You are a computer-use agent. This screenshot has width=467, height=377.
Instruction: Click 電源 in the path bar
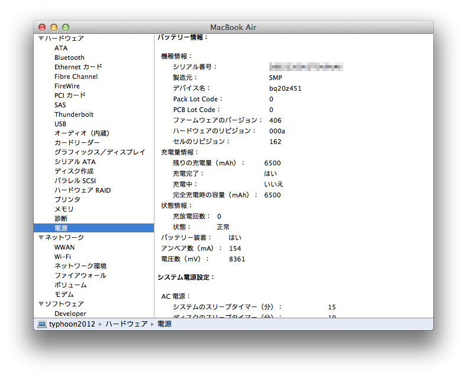(x=165, y=324)
